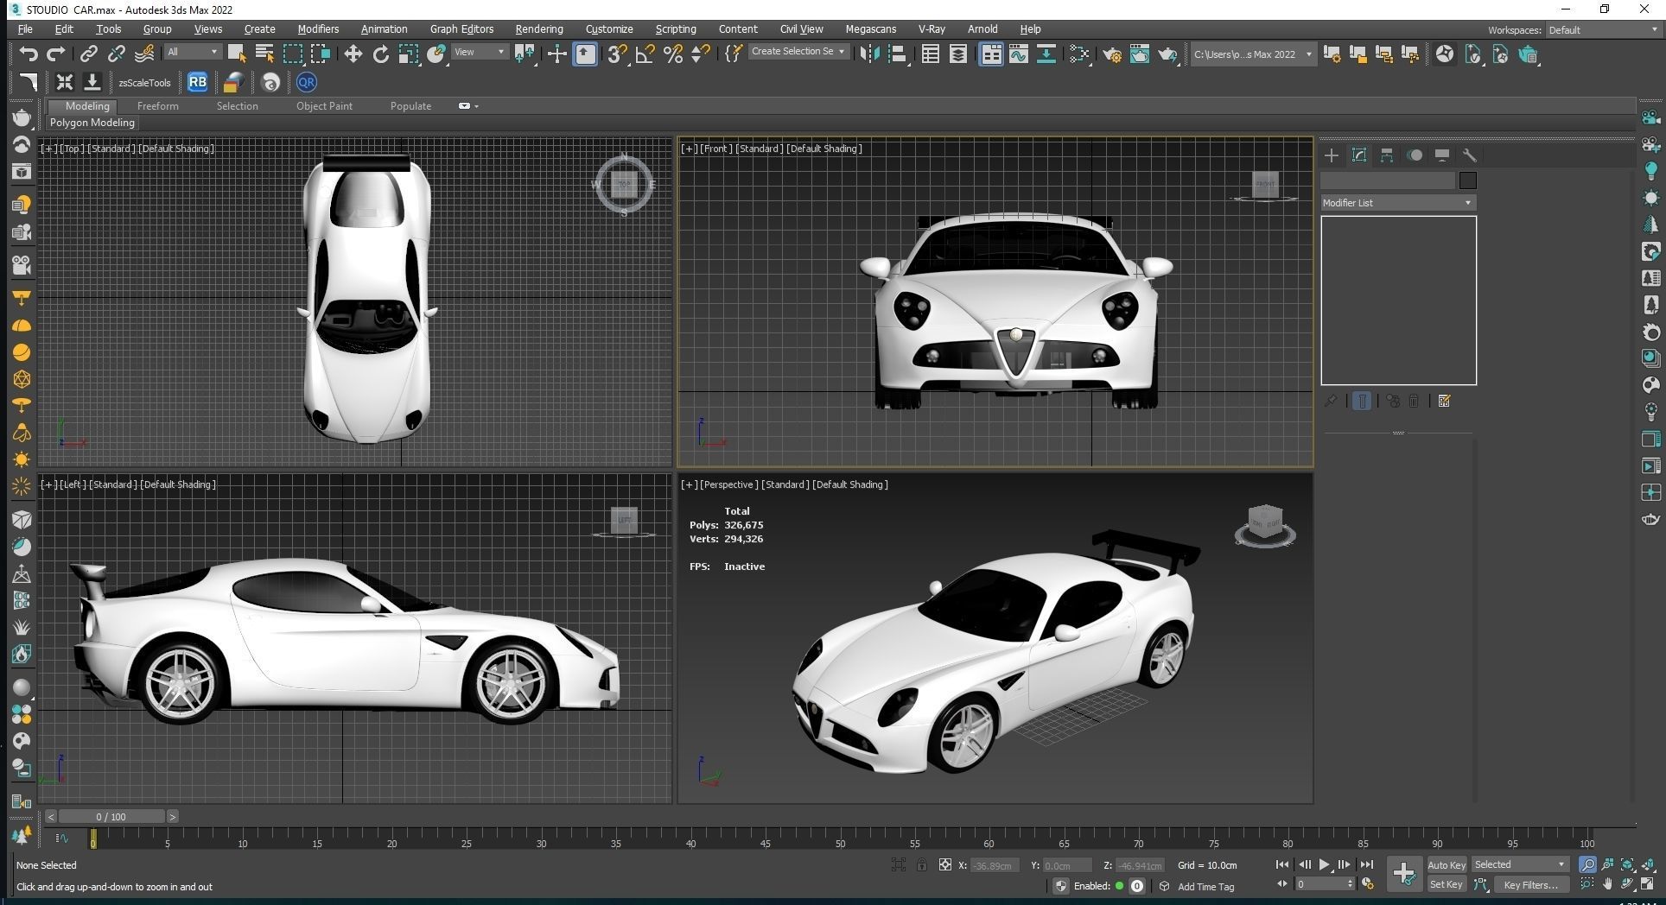
Task: Choose the Select Object tool
Action: 236,54
